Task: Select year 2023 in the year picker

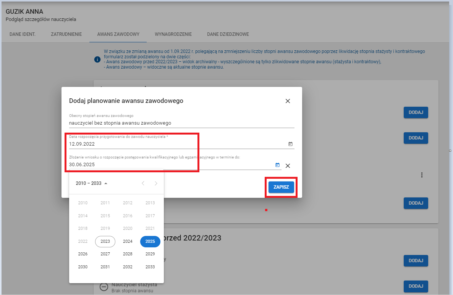Action: (105, 241)
